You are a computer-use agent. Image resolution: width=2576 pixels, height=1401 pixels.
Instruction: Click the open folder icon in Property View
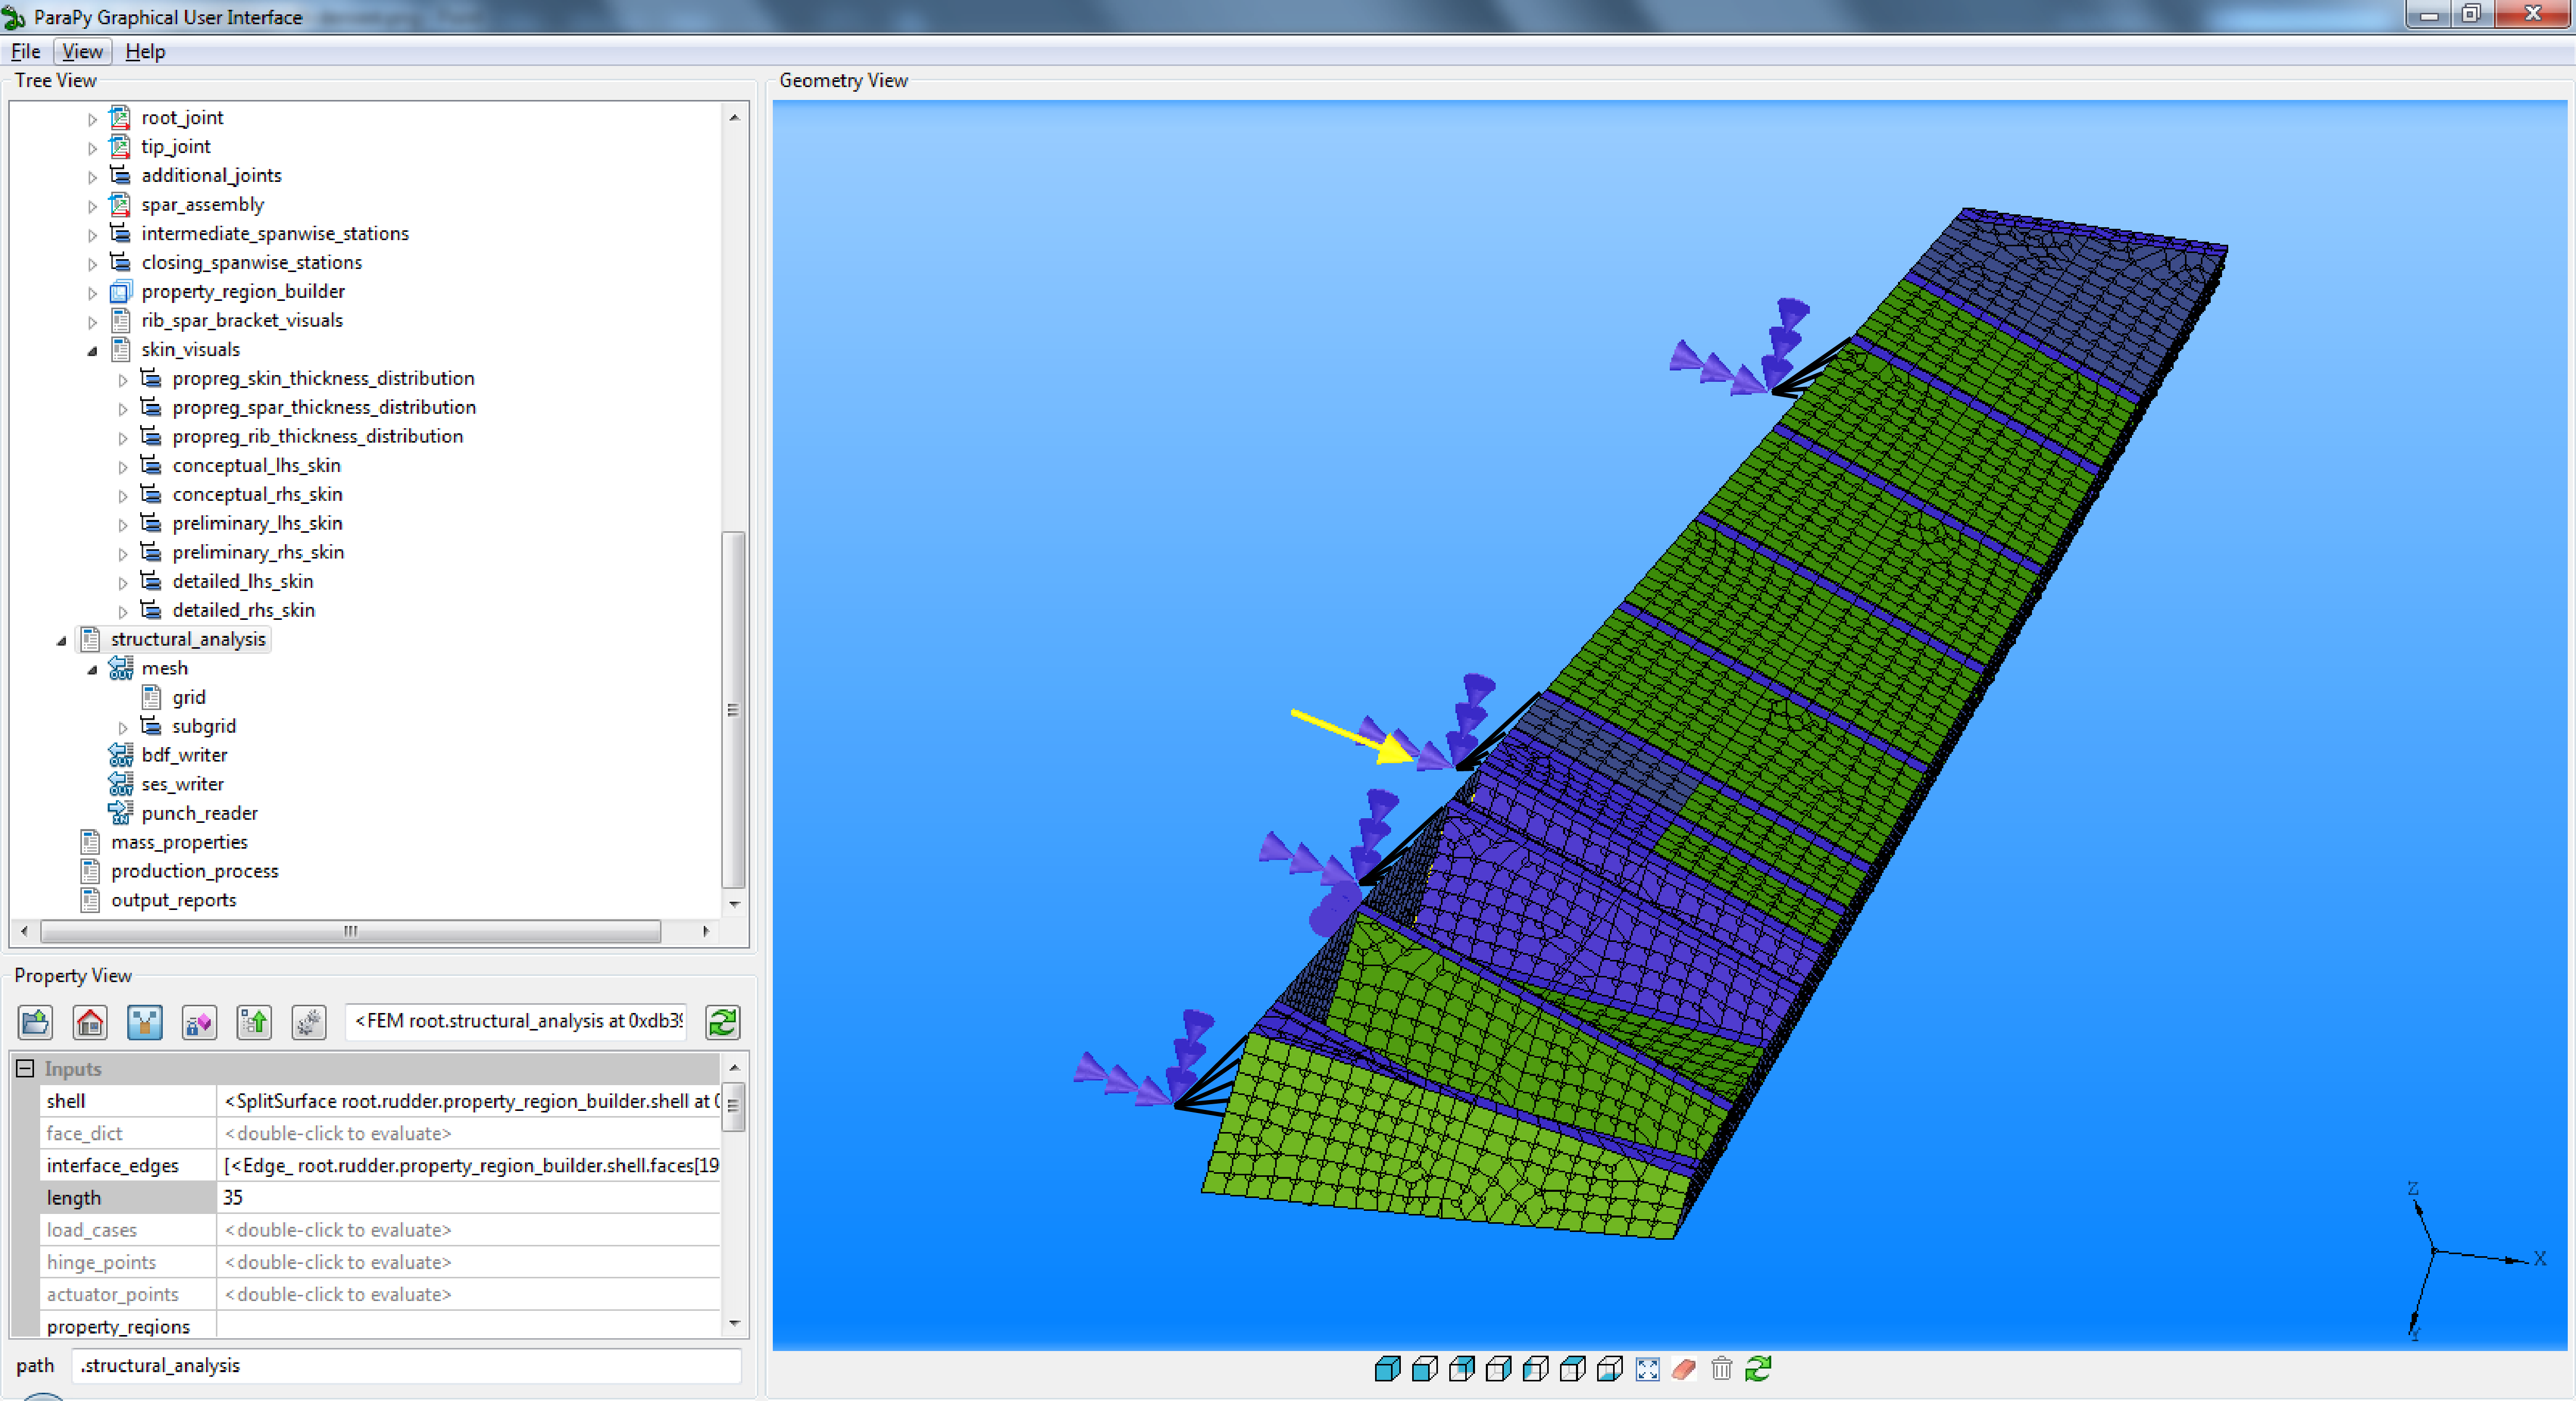[x=36, y=1022]
